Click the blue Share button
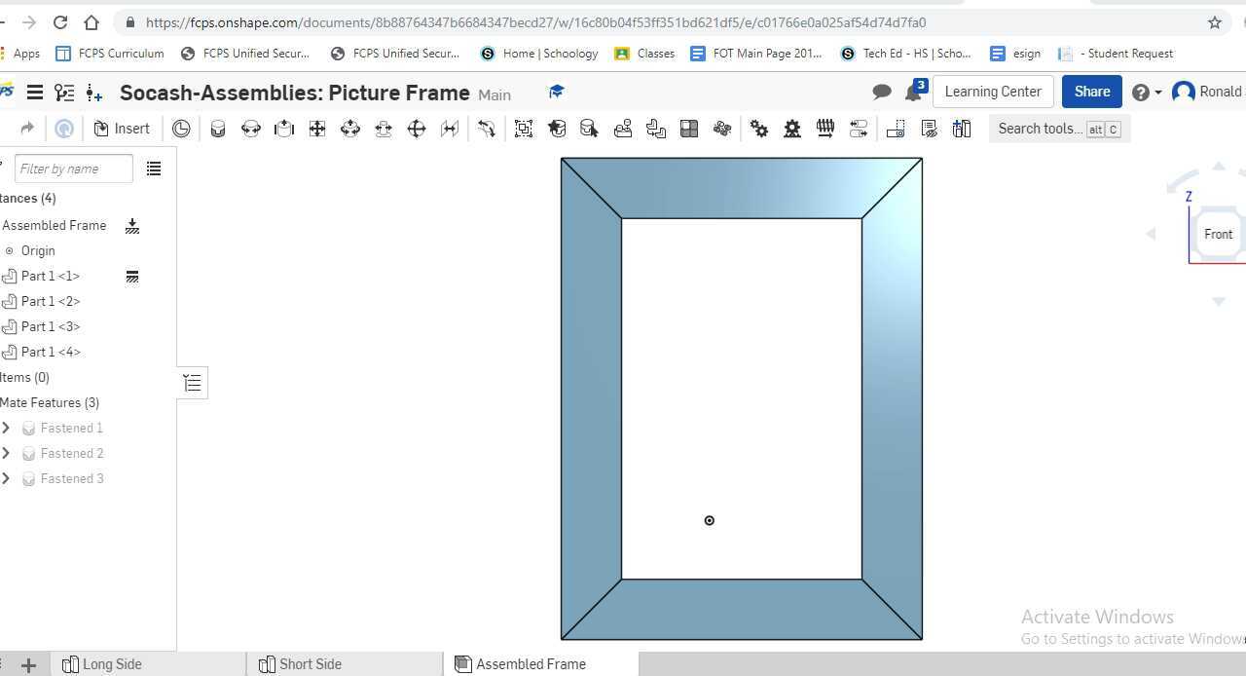 click(1091, 91)
